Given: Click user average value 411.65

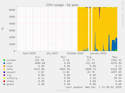Looking at the screenshot, I should click(91, 63).
